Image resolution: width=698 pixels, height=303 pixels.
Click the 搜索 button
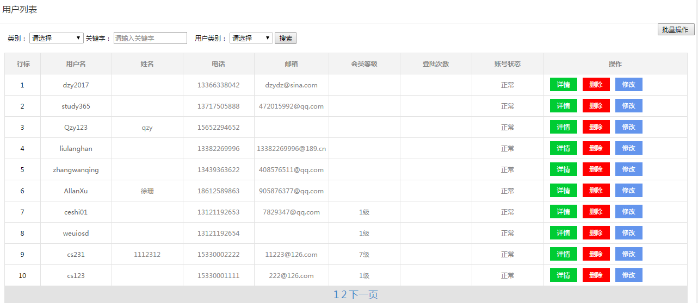[286, 38]
